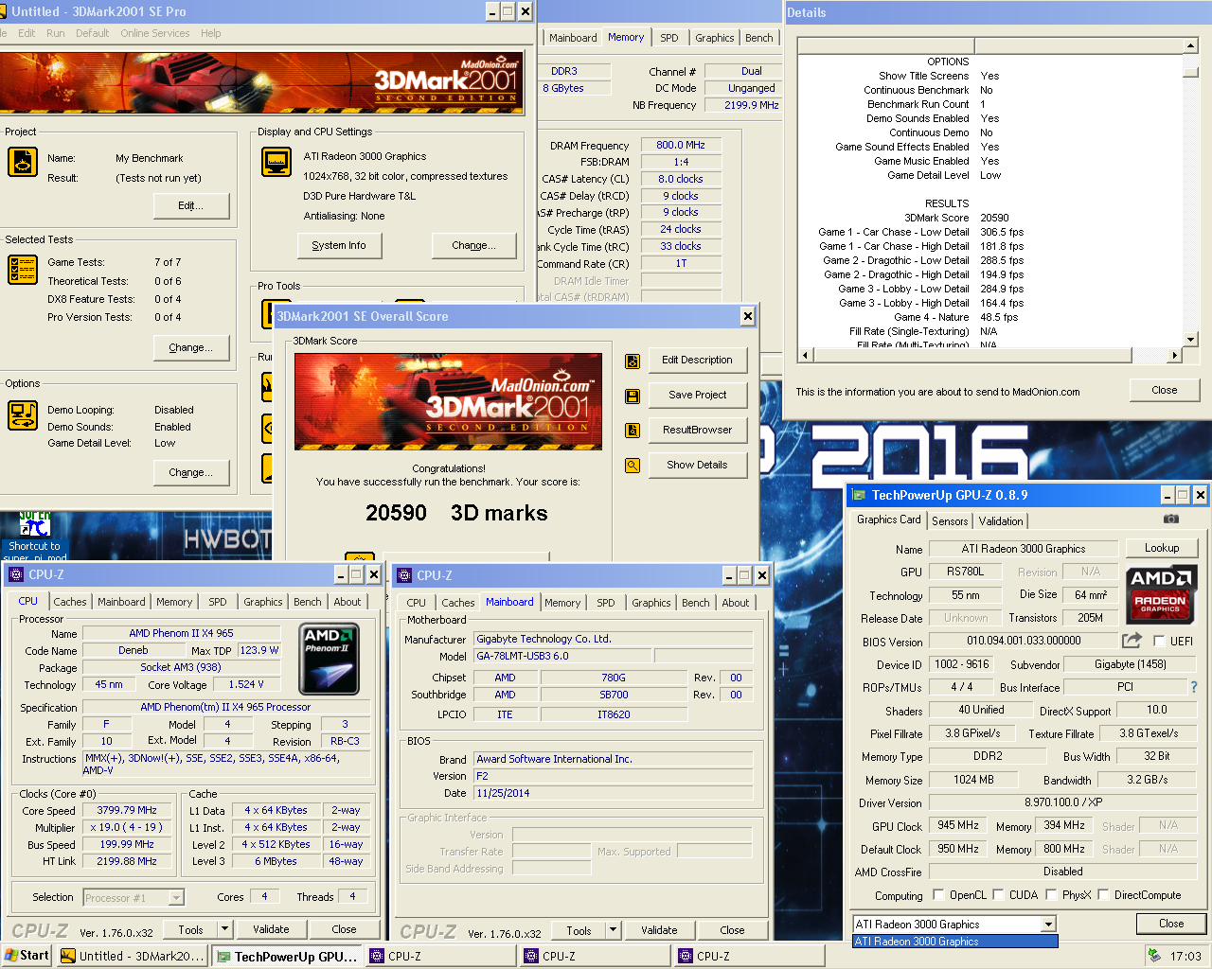Click the system tray icon beside the clock
The height and width of the screenshot is (969, 1212).
pyautogui.click(x=1154, y=956)
